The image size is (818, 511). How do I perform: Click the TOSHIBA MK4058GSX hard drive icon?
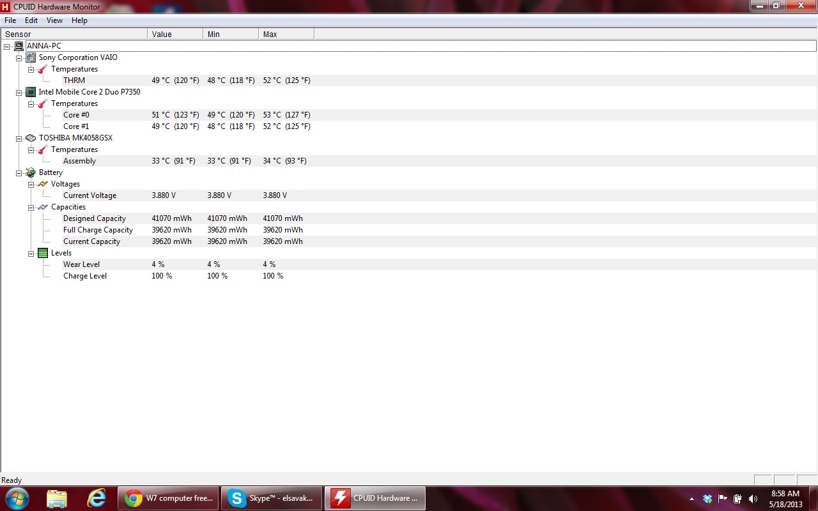click(31, 138)
